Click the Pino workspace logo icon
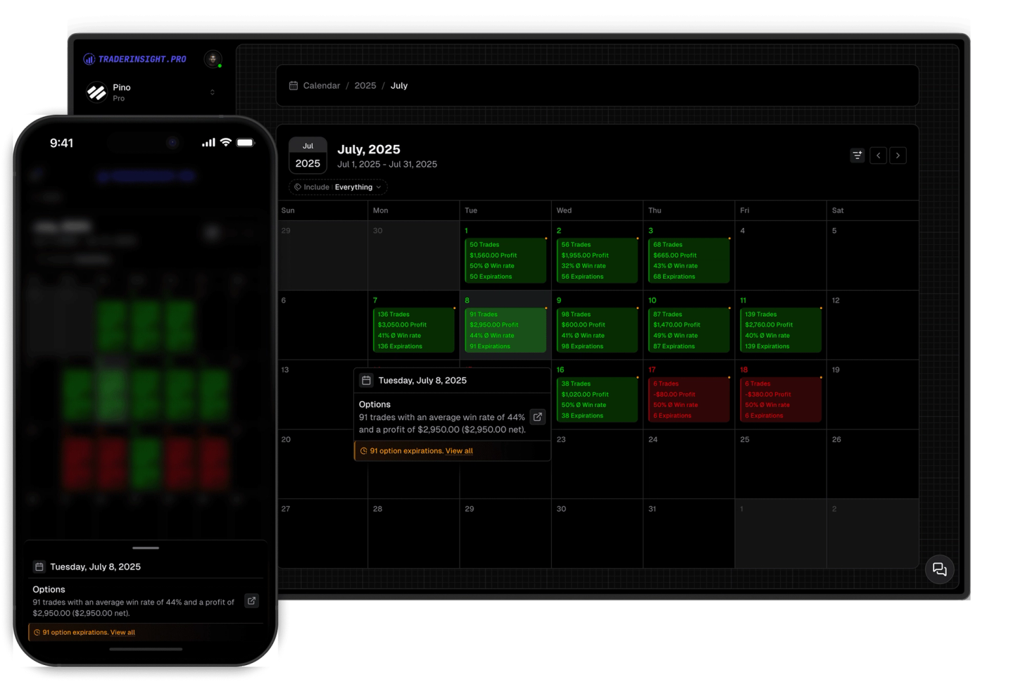The image size is (1025, 682). point(97,92)
